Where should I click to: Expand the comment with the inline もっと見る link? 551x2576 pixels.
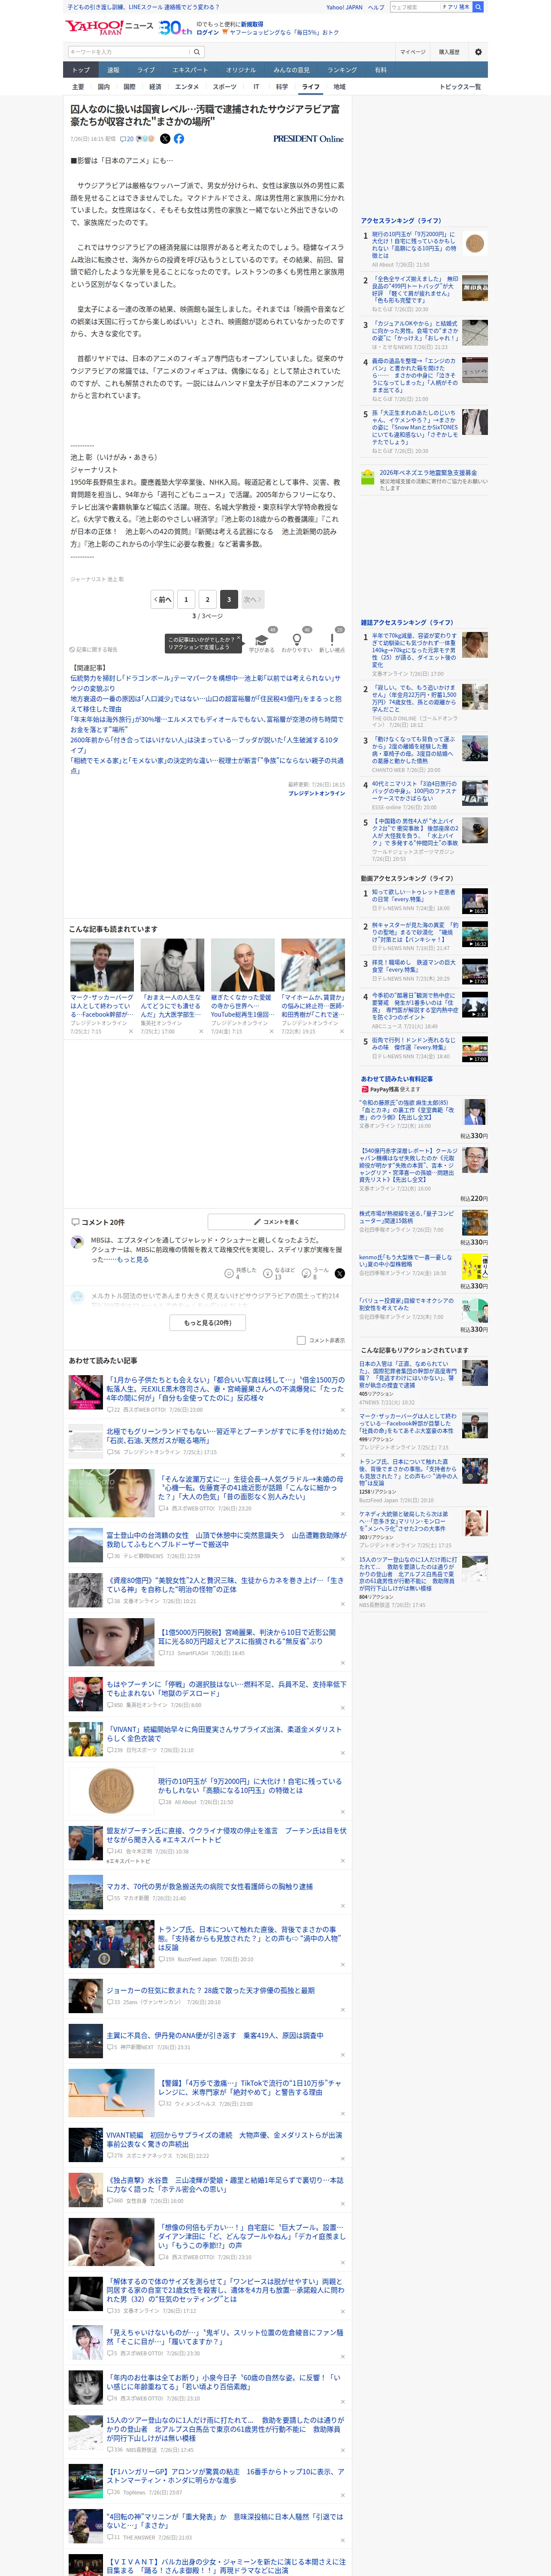133,1260
